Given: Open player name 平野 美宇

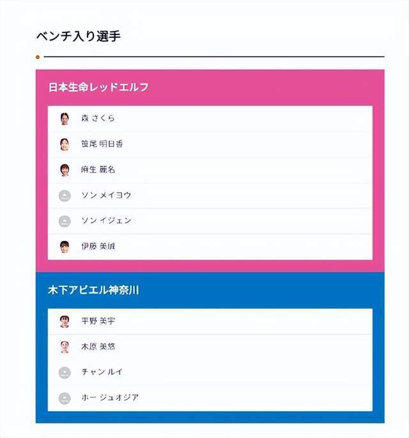Looking at the screenshot, I should (98, 321).
